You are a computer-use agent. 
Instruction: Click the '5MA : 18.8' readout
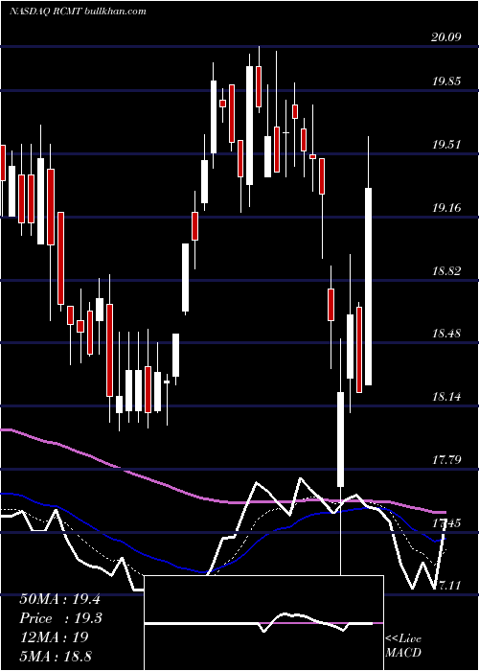(56, 656)
